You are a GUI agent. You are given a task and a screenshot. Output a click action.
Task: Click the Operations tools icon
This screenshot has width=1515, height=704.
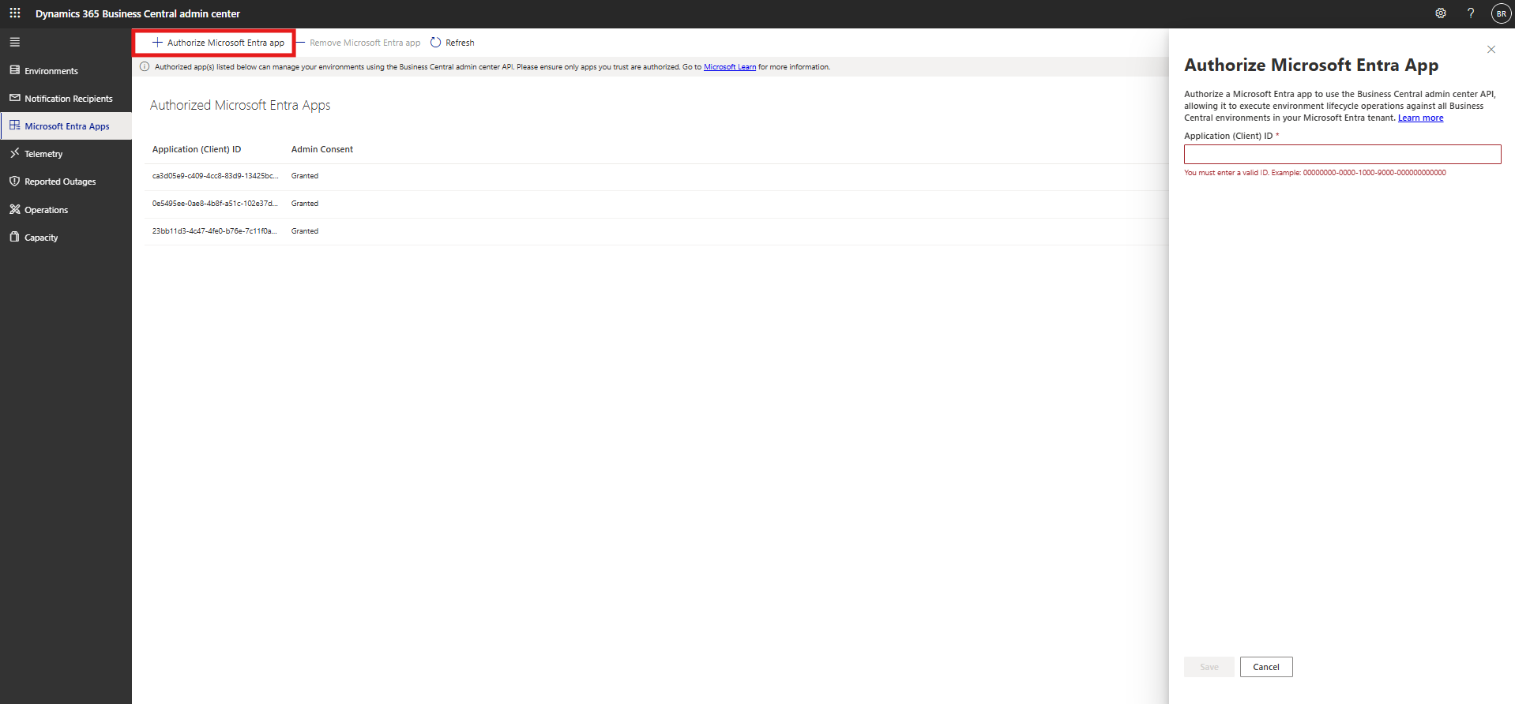click(14, 209)
